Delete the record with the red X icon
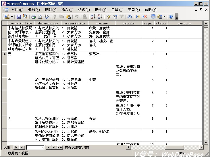 (145, 17)
